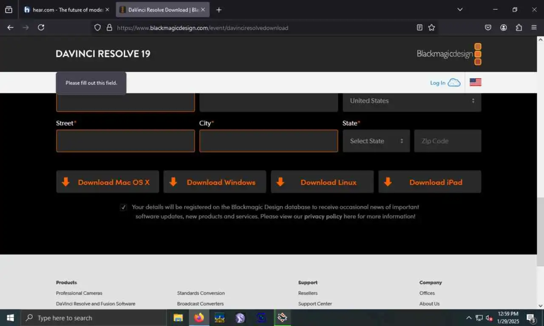Click the browser address bar URL

[x=202, y=28]
